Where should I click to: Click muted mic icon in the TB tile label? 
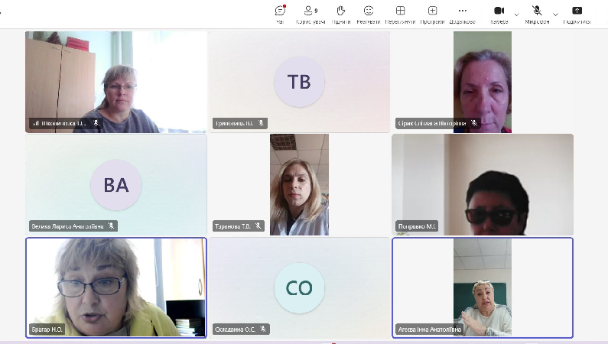pos(261,123)
